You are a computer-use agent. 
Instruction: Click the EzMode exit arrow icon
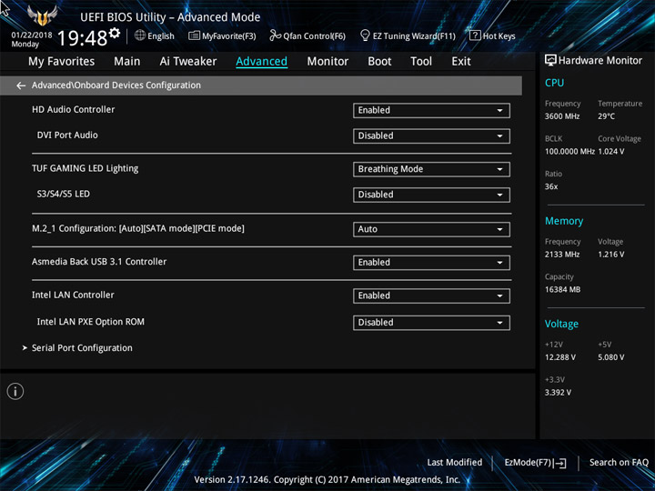point(560,463)
